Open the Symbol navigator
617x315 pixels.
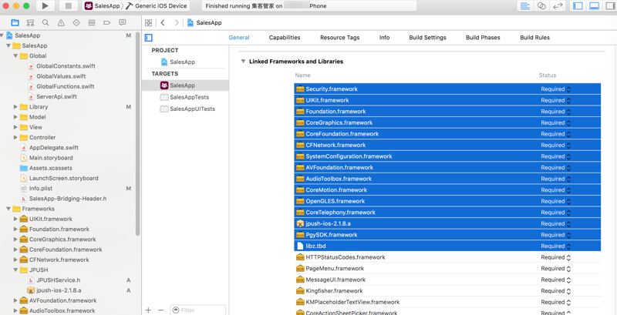coord(30,23)
